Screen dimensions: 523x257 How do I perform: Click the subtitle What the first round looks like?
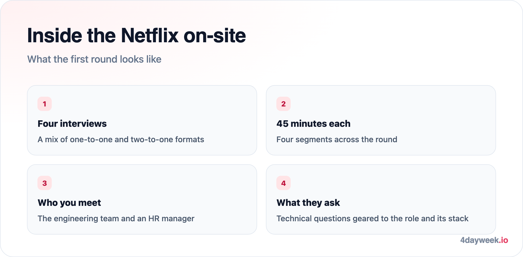pos(94,59)
